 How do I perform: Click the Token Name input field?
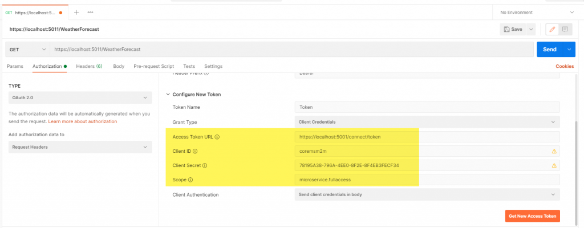pos(427,107)
